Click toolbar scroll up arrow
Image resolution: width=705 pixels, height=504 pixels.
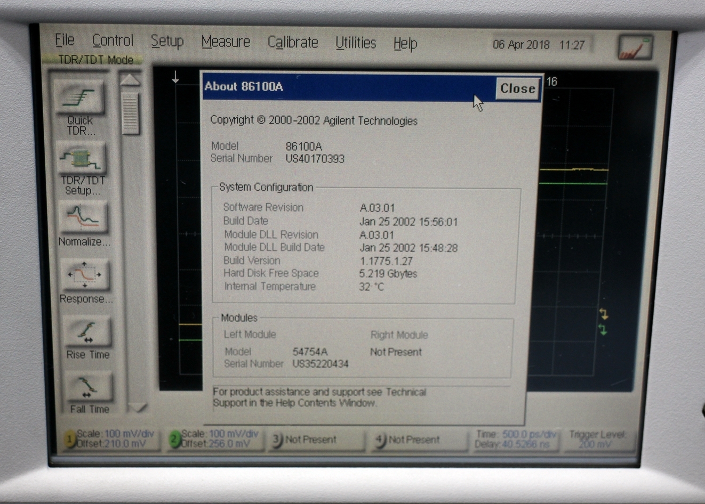tap(130, 80)
